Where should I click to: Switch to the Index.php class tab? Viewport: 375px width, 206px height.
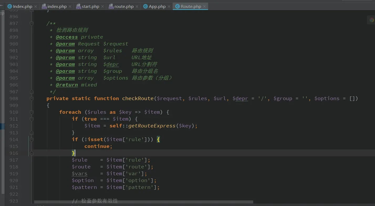click(x=20, y=6)
